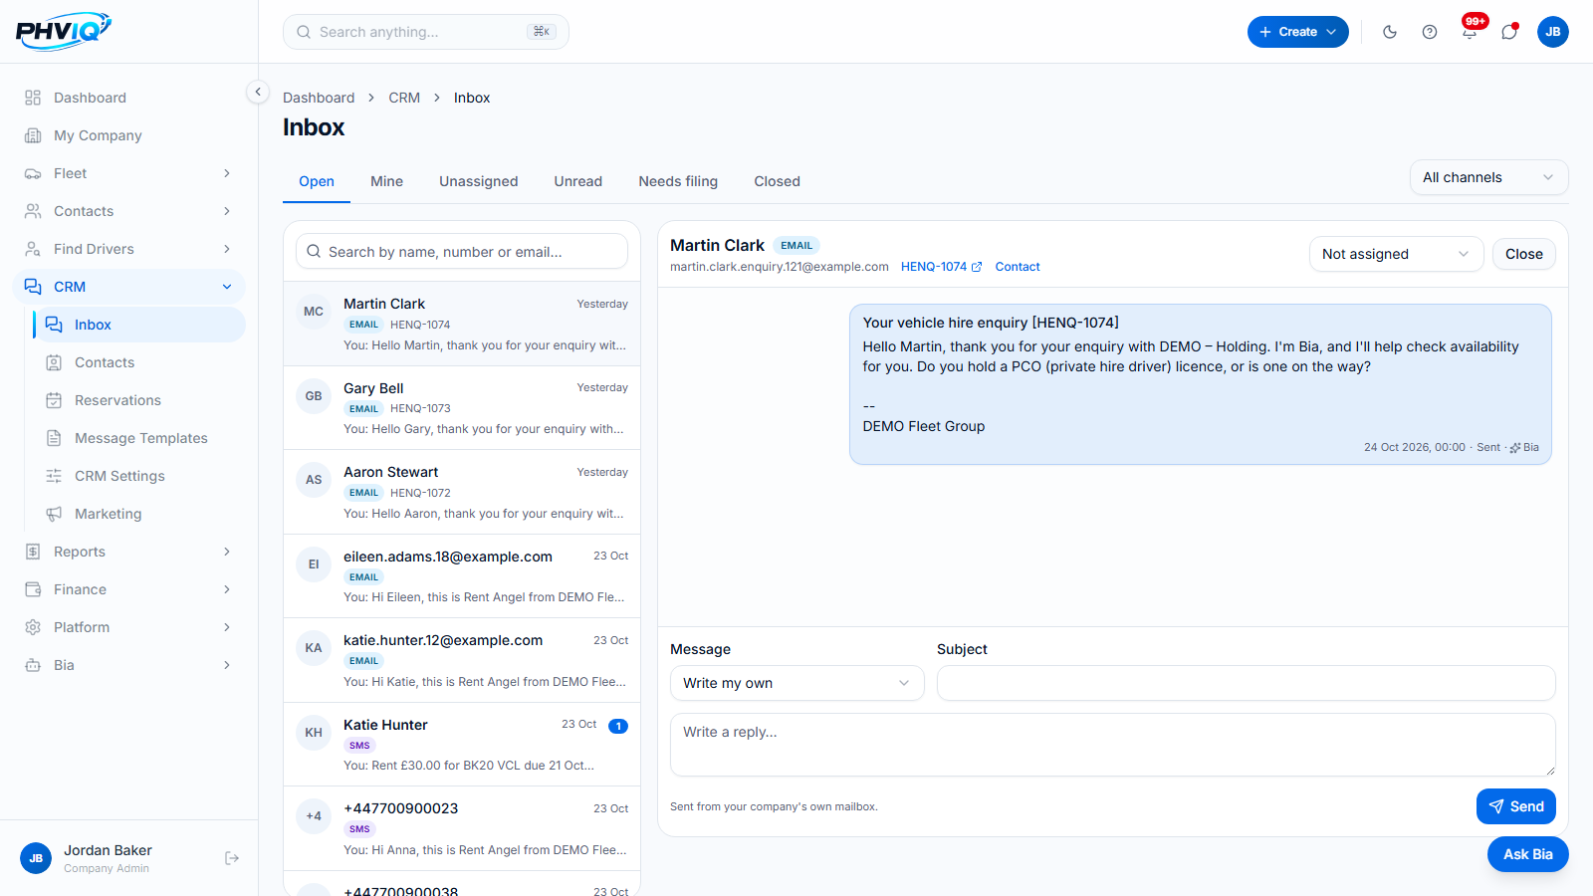This screenshot has width=1593, height=896.
Task: Open CRM Settings item
Action: click(139, 476)
